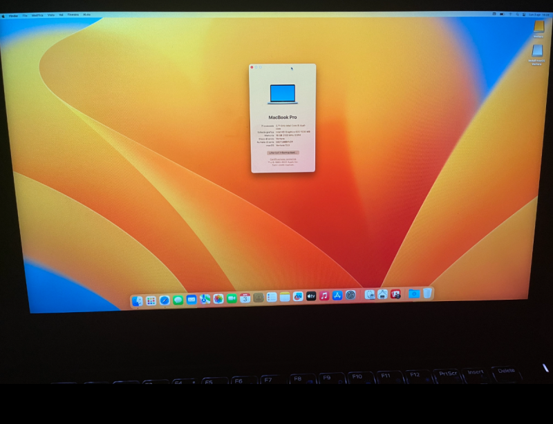
Task: Open Notes app in the Dock
Action: click(x=285, y=297)
